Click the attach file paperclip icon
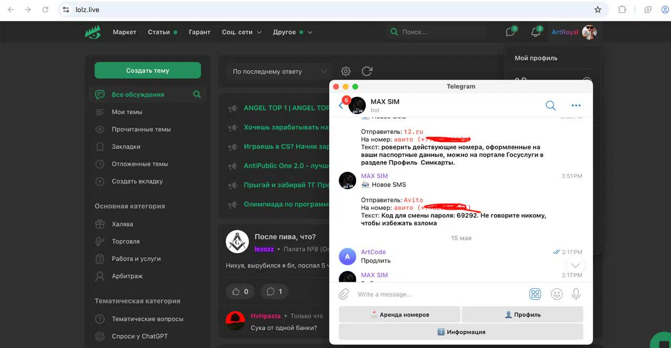 point(344,294)
